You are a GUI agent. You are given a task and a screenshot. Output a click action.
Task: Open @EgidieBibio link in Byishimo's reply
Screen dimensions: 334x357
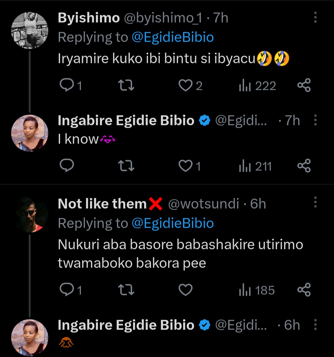click(173, 37)
